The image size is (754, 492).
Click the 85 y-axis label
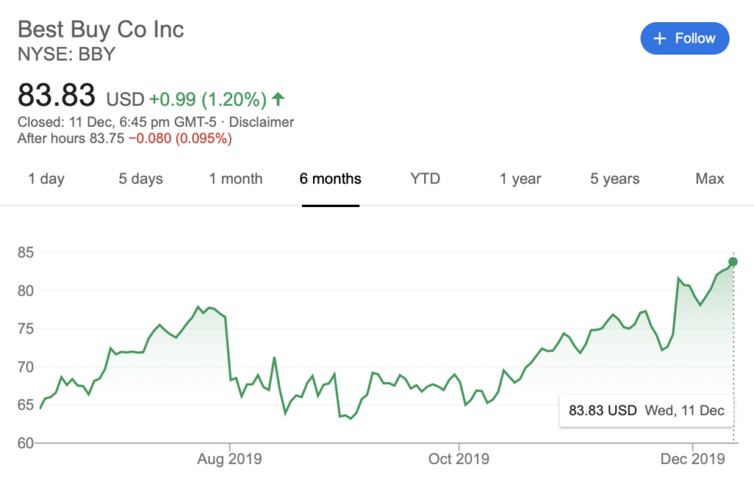(26, 253)
